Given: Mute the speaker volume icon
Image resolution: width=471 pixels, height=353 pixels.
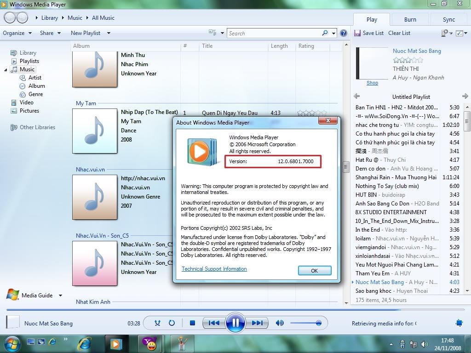Looking at the screenshot, I should [279, 323].
